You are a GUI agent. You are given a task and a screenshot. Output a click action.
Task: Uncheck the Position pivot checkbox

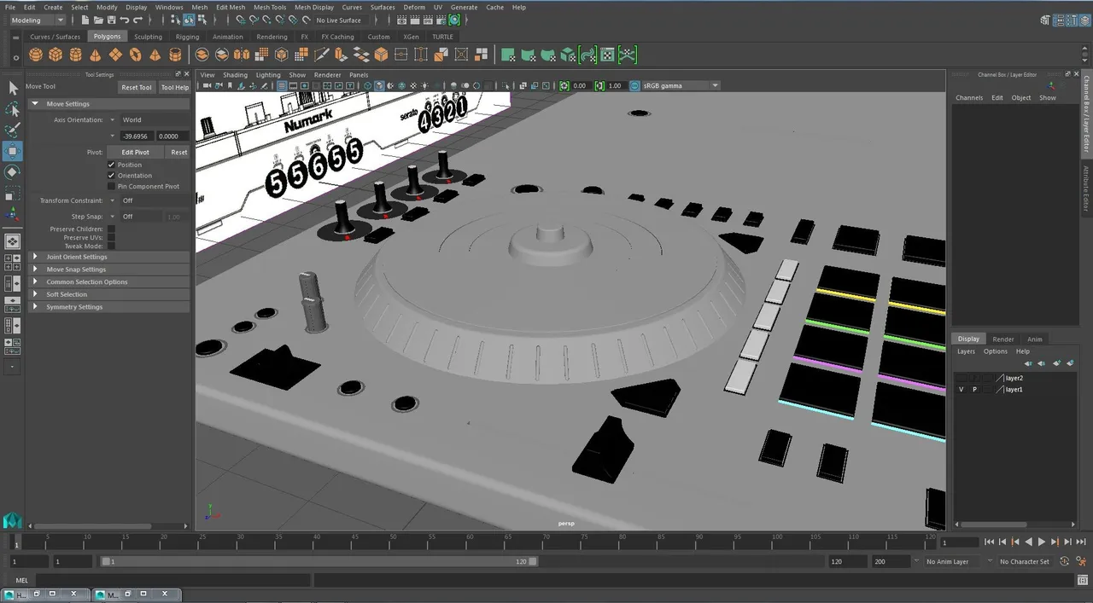[x=111, y=165]
